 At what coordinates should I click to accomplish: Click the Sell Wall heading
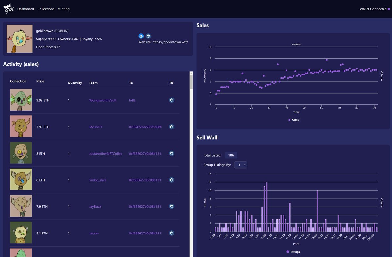(207, 138)
